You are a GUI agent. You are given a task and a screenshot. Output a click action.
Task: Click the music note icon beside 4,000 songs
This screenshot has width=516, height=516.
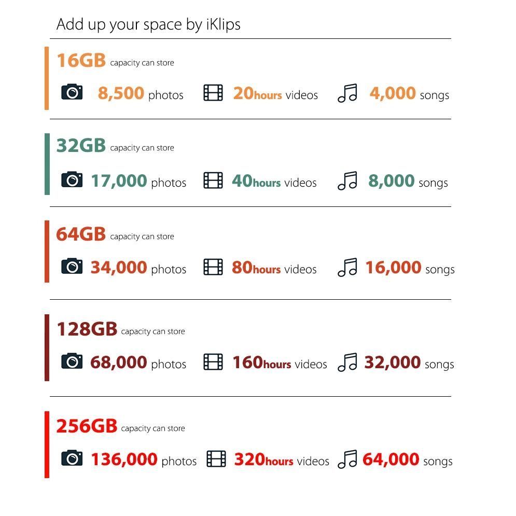click(347, 93)
